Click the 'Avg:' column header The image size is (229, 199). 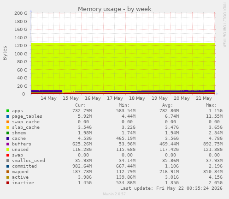pyautogui.click(x=168, y=105)
